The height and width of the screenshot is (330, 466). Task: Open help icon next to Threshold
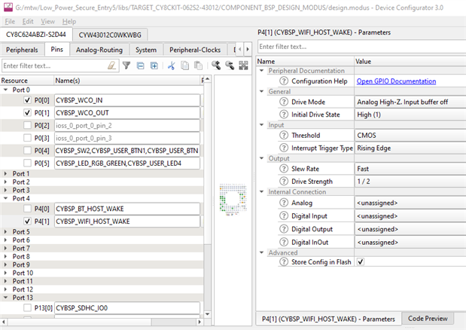coord(284,135)
